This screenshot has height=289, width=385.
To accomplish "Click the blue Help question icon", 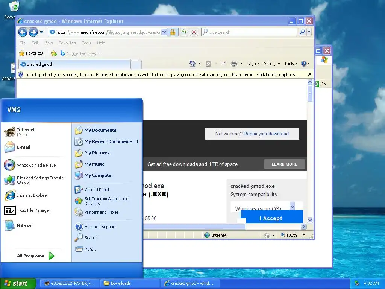I will pyautogui.click(x=305, y=64).
